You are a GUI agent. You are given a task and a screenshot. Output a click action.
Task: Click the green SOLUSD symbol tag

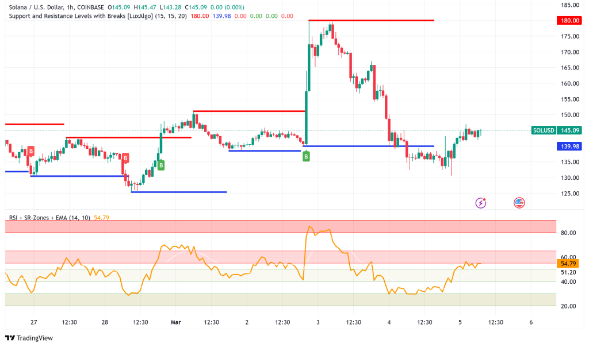pyautogui.click(x=544, y=130)
